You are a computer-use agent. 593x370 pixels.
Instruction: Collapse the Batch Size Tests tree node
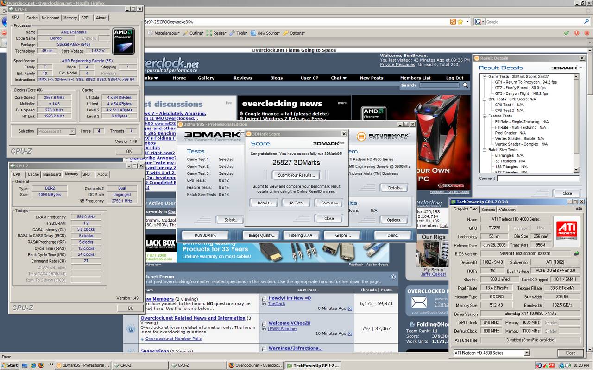[484, 150]
